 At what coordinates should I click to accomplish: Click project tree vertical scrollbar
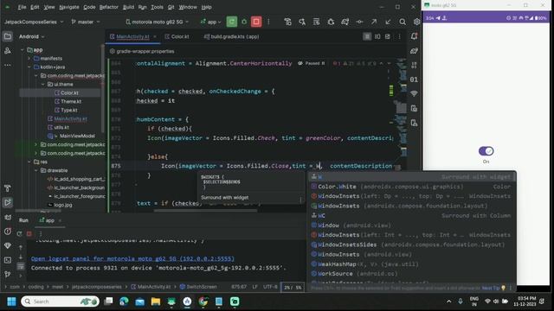[x=103, y=88]
